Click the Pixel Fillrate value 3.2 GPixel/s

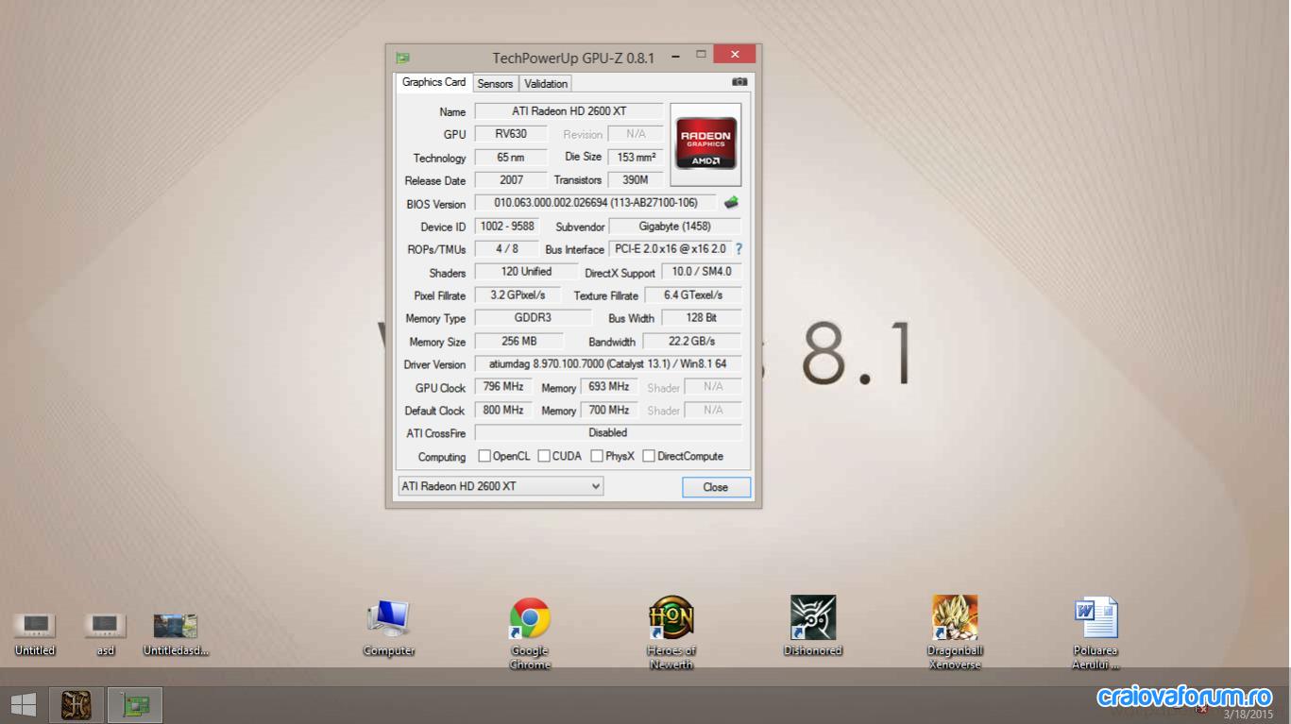[518, 295]
